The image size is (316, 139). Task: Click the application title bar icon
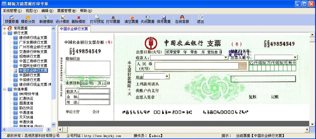pyautogui.click(x=4, y=4)
